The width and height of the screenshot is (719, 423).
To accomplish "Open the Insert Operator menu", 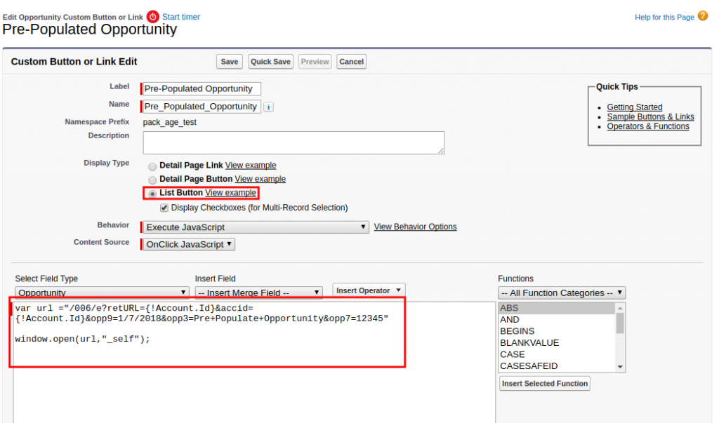I will coord(369,290).
